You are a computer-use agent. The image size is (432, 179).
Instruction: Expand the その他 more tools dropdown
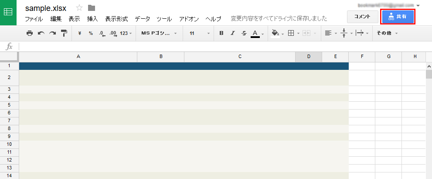coord(387,33)
